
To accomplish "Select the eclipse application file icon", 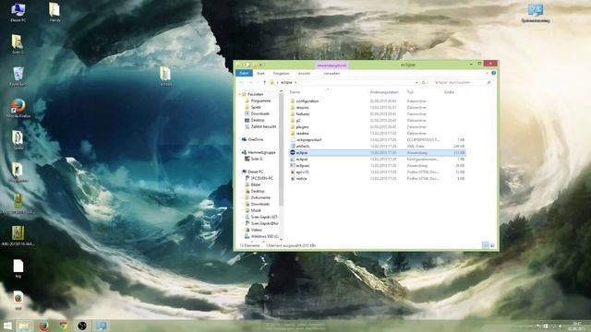I will [x=293, y=152].
